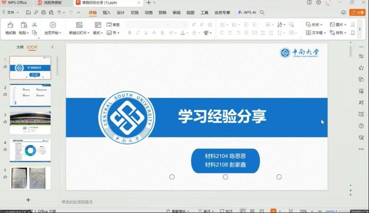Viewport: 369px width, 213px height.
Task: Expand the 形状 shapes dropdown
Action: (x=315, y=25)
